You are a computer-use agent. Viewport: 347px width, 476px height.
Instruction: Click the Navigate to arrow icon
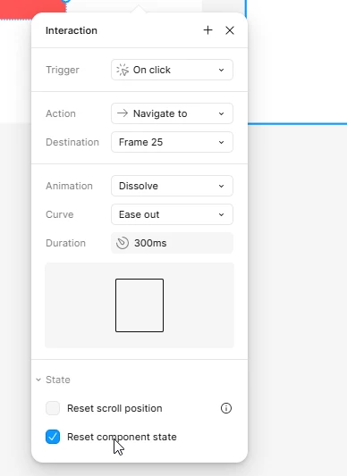[123, 113]
